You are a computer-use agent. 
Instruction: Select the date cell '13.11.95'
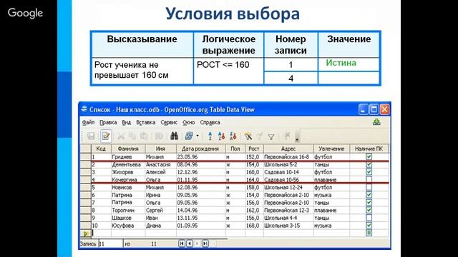tap(200, 218)
